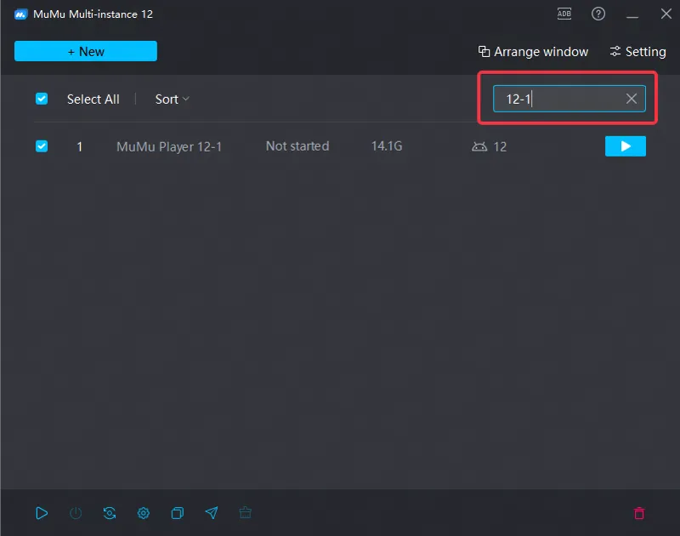Open the help question mark icon
Viewport: 680px width, 536px height.
(x=598, y=14)
